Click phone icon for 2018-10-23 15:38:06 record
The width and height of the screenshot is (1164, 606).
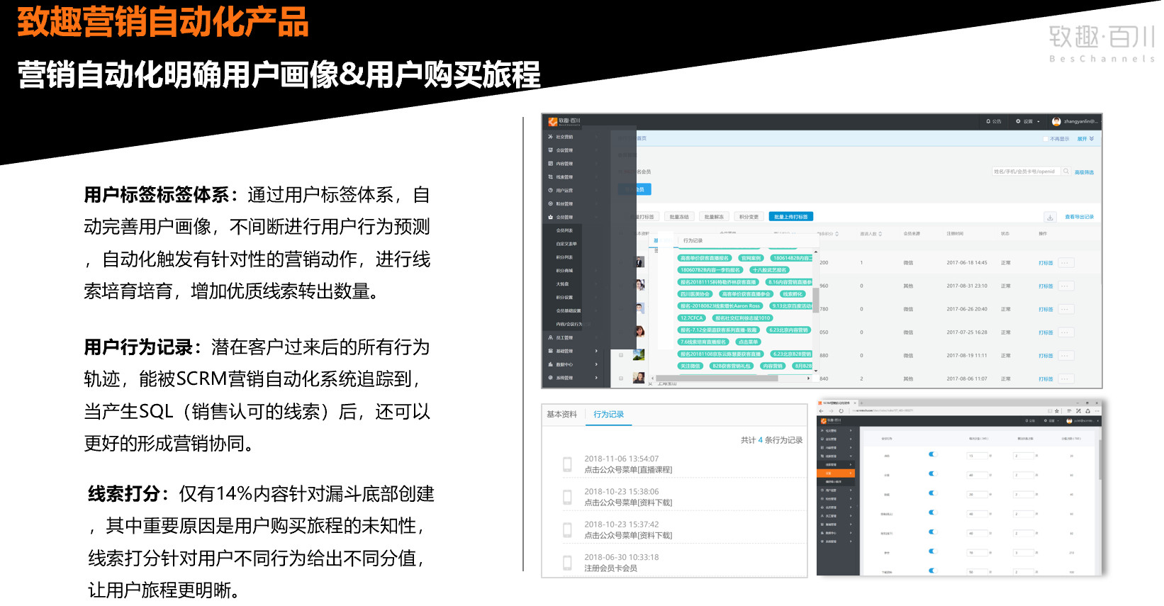tap(567, 497)
